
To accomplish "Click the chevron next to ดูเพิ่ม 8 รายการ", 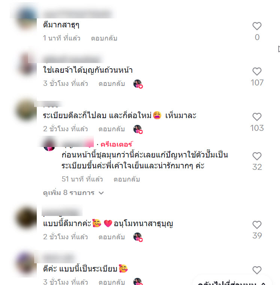I will tap(101, 193).
